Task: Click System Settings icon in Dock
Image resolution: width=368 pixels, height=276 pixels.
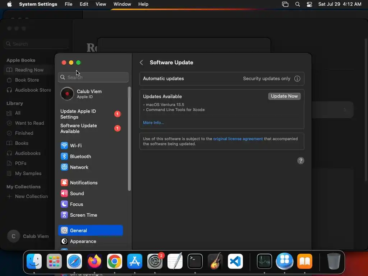Action: point(155,261)
